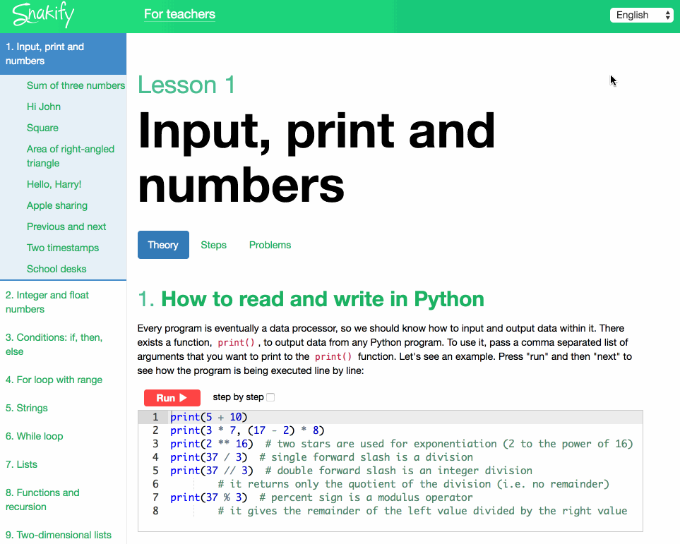This screenshot has height=544, width=680.
Task: Go to lesson 6. While loop
Action: (35, 436)
